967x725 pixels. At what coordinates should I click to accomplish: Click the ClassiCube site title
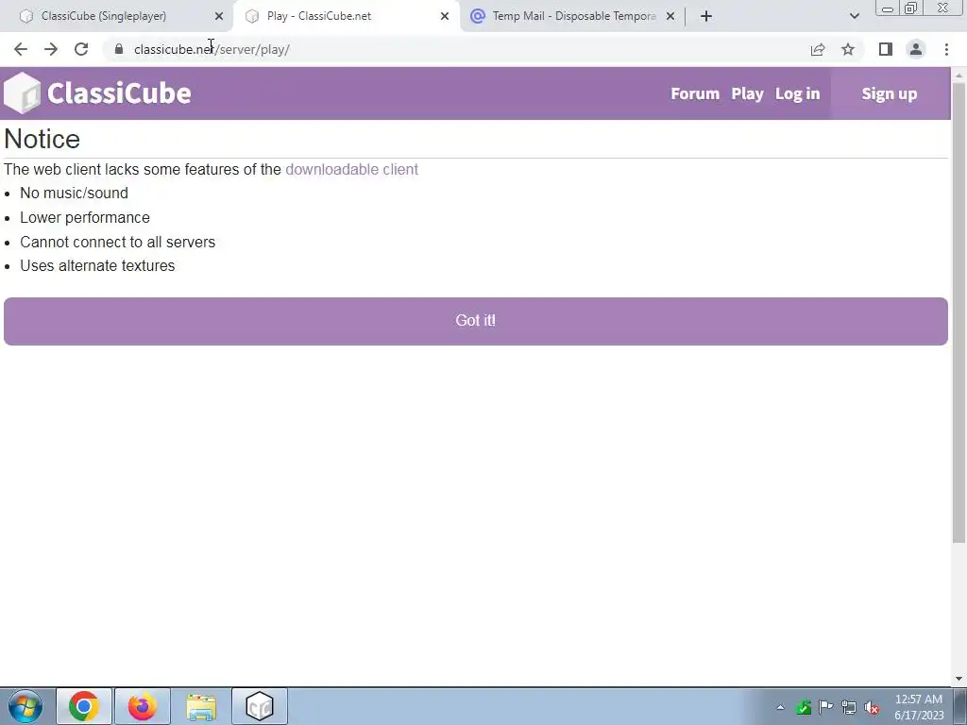coord(119,93)
